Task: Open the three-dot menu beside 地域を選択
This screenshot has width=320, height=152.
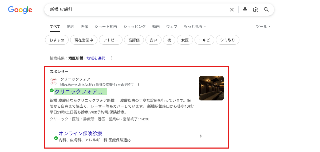Action: 112,58
